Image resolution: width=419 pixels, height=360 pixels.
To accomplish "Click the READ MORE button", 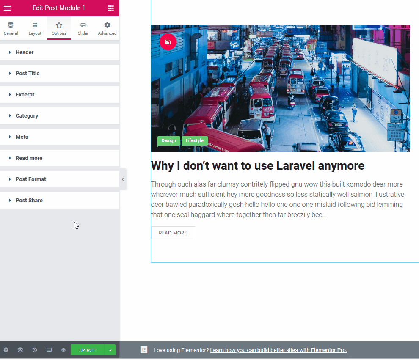I will 173,233.
